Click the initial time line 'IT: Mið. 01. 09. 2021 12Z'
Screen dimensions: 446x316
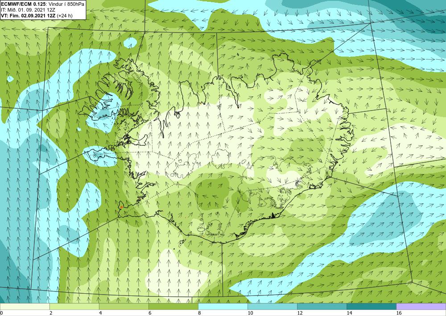28,10
